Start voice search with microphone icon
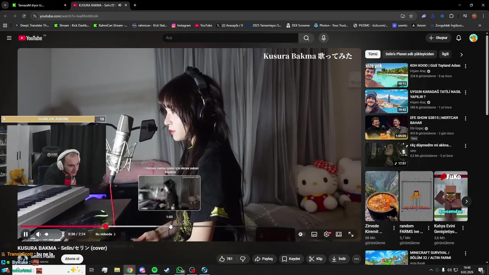 (324, 38)
